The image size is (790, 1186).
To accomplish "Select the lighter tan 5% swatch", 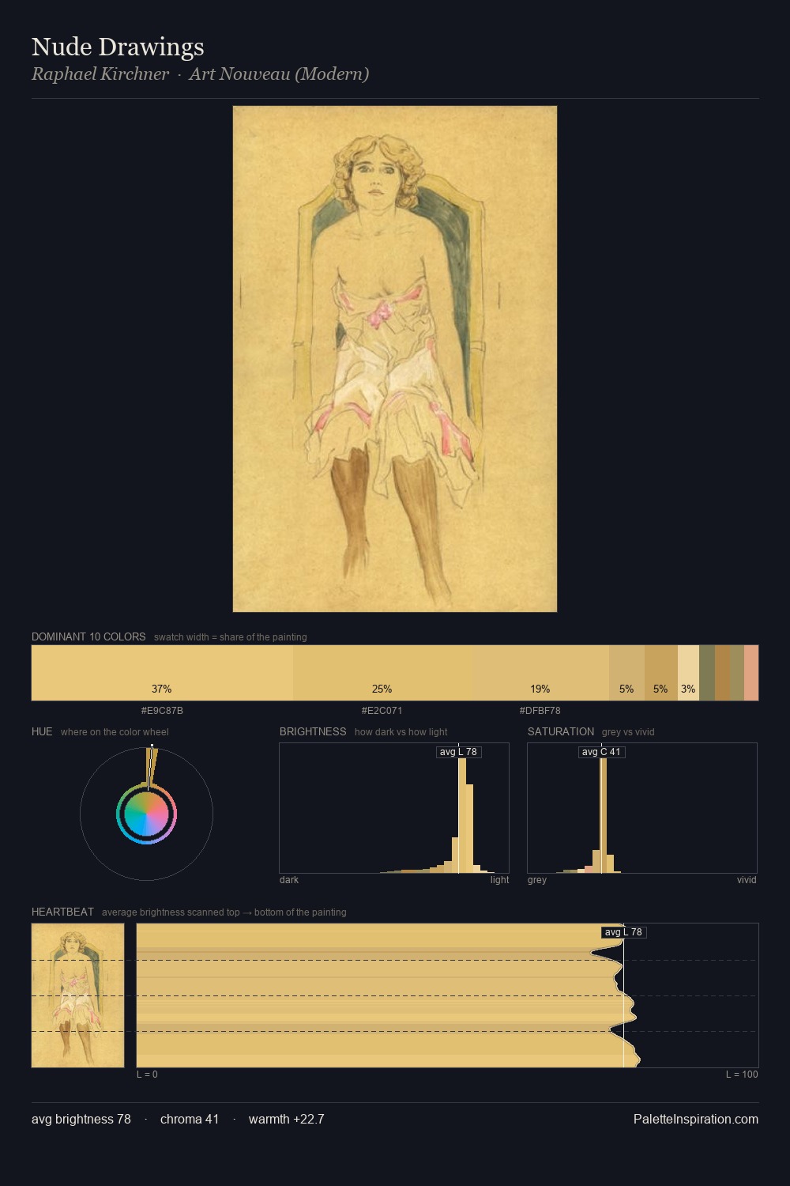I will pos(626,673).
